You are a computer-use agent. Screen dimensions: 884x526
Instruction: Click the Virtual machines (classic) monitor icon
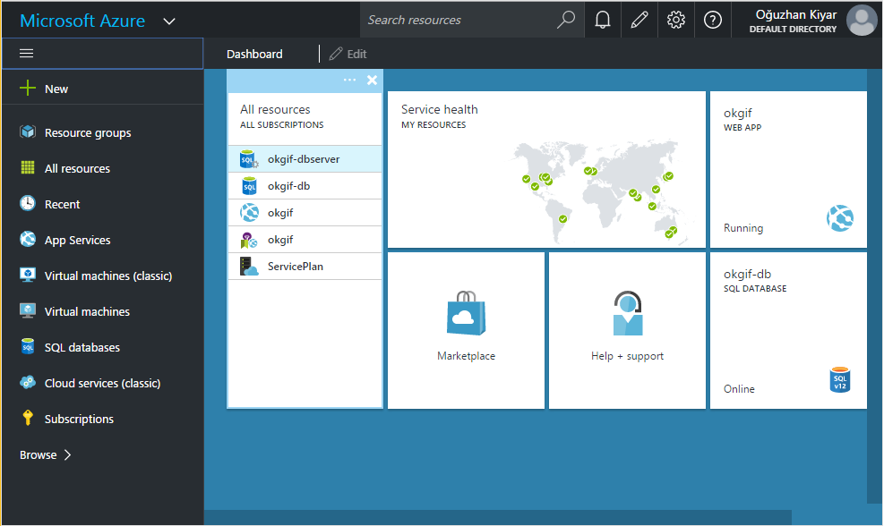point(28,275)
